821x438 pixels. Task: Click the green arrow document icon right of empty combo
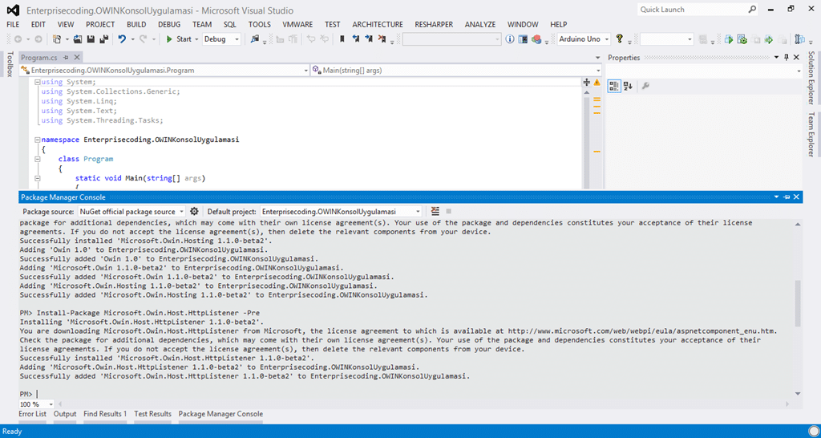click(728, 39)
